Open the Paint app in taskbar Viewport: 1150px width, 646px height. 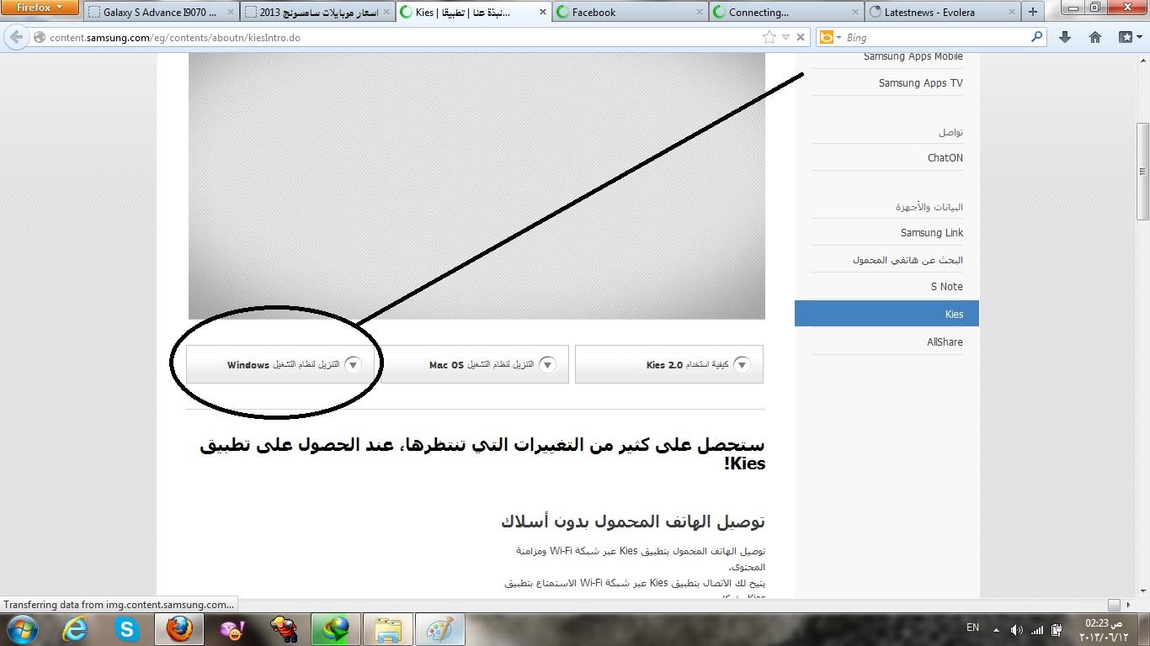(x=439, y=629)
